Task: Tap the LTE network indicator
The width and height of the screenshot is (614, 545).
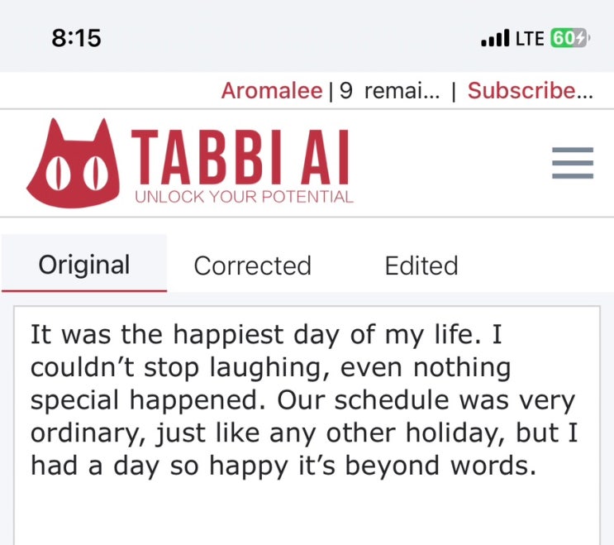Action: click(529, 38)
